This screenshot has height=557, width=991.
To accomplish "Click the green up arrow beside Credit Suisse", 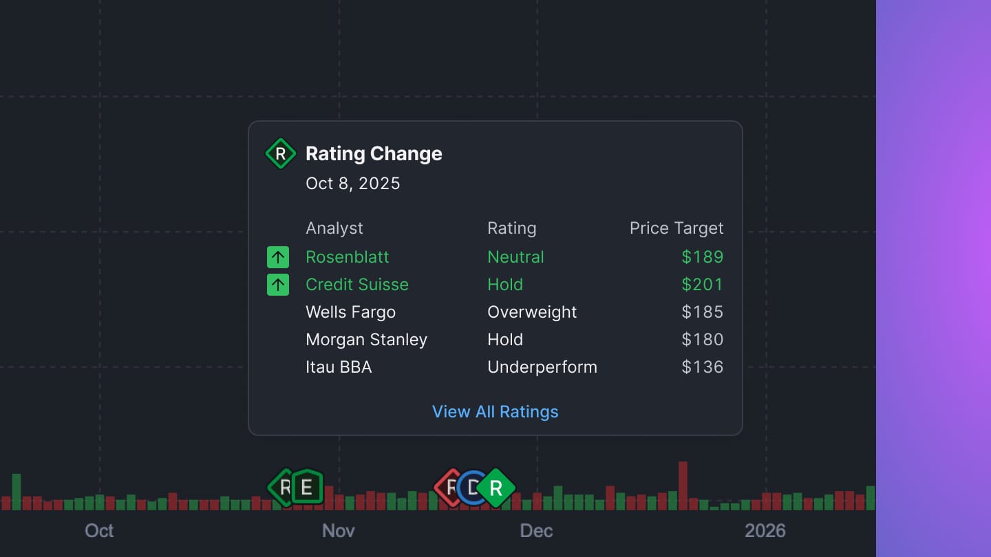I will point(278,285).
